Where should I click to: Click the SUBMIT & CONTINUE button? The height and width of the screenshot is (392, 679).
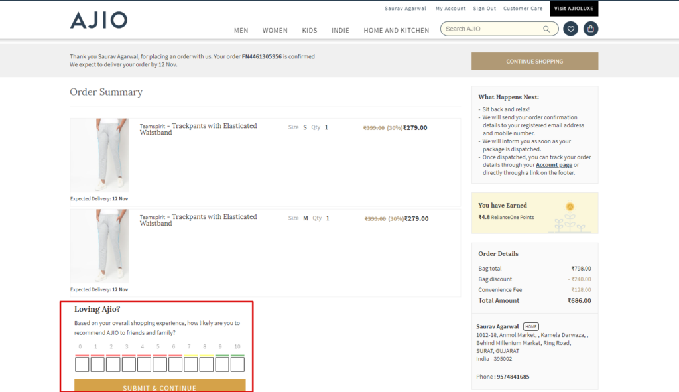tap(160, 386)
